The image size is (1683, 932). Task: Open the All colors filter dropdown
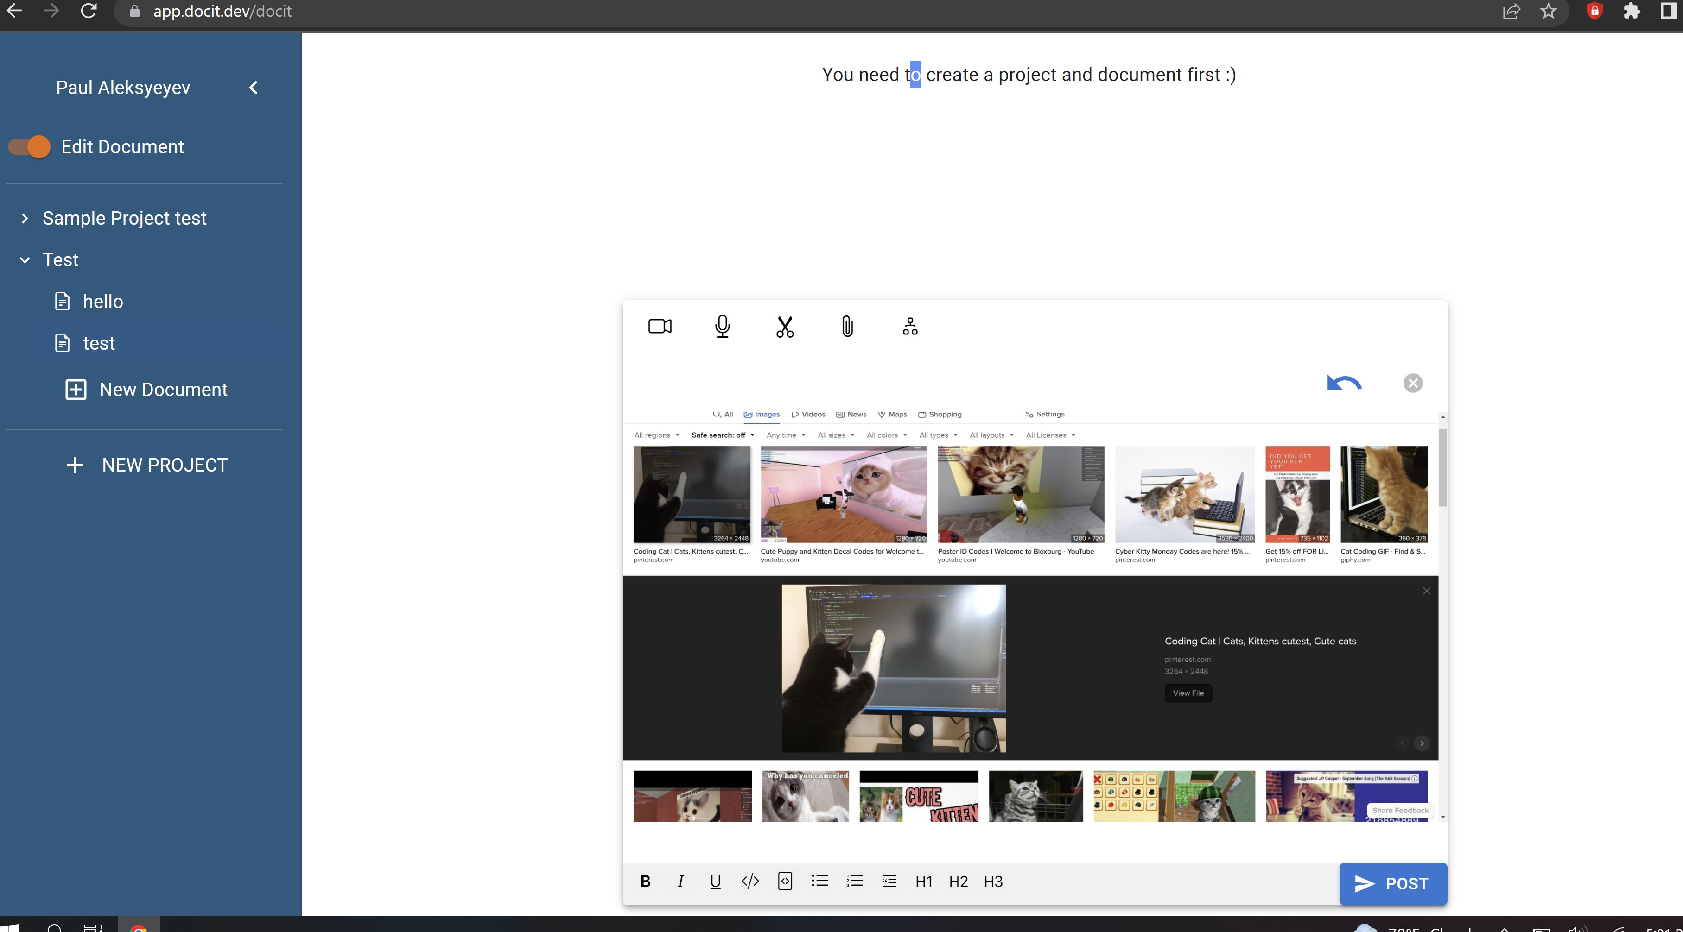(887, 435)
